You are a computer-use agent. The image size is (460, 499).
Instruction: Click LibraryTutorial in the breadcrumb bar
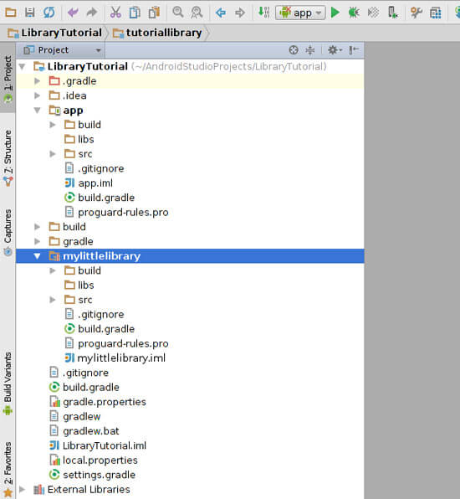coord(54,33)
